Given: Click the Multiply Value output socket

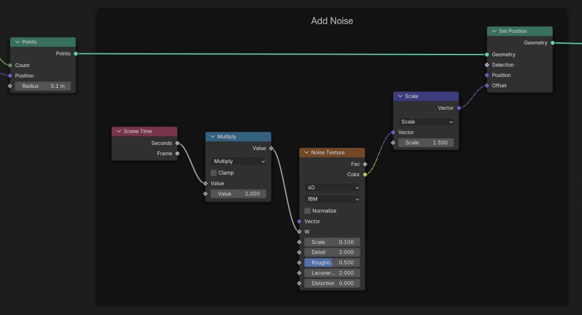Looking at the screenshot, I should click(272, 148).
